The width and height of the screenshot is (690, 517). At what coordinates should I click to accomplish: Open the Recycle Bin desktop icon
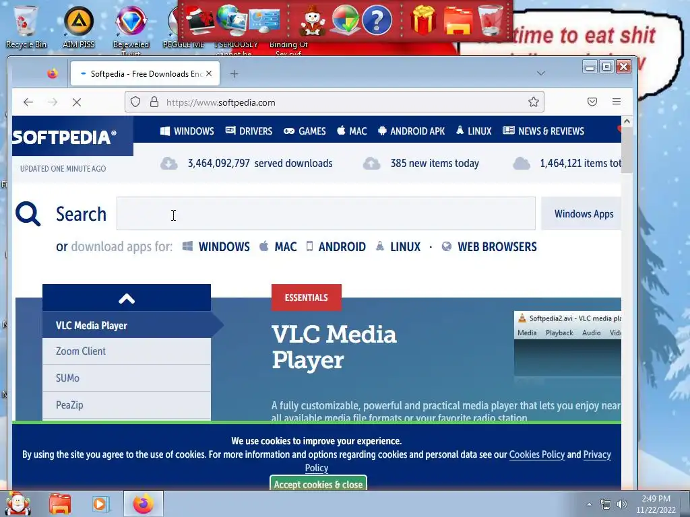26,26
